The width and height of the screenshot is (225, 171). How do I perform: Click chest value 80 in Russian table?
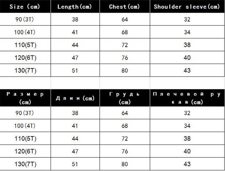[125, 164]
